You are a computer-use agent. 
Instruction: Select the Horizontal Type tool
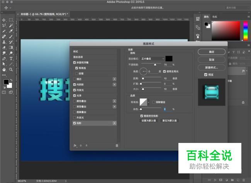(11, 59)
